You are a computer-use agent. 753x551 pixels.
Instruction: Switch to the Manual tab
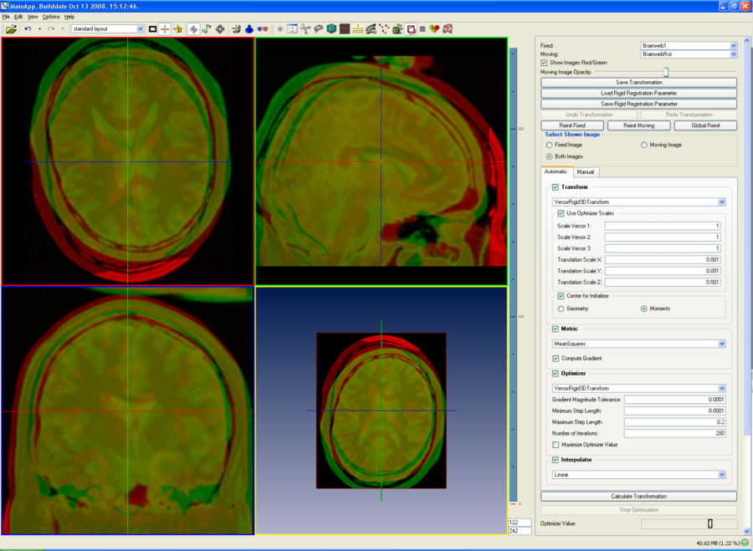[586, 172]
